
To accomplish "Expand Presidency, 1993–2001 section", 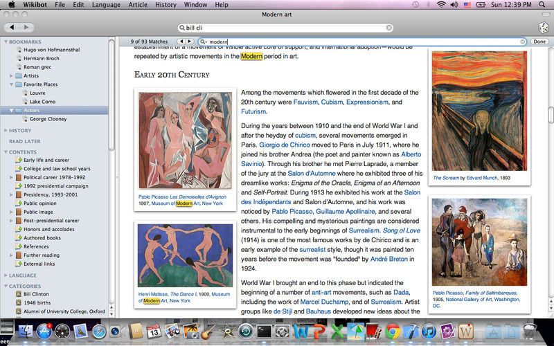I will click(x=11, y=194).
